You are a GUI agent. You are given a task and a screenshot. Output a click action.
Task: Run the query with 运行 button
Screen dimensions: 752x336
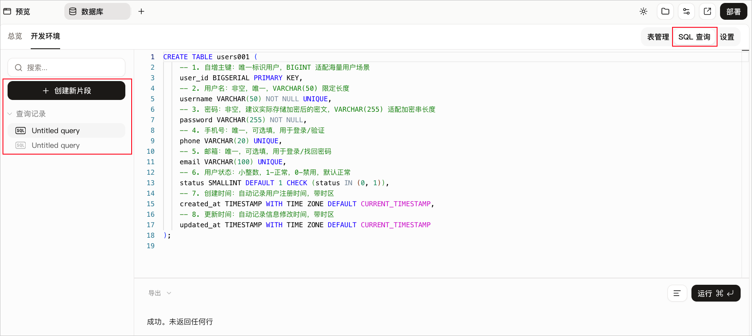716,293
